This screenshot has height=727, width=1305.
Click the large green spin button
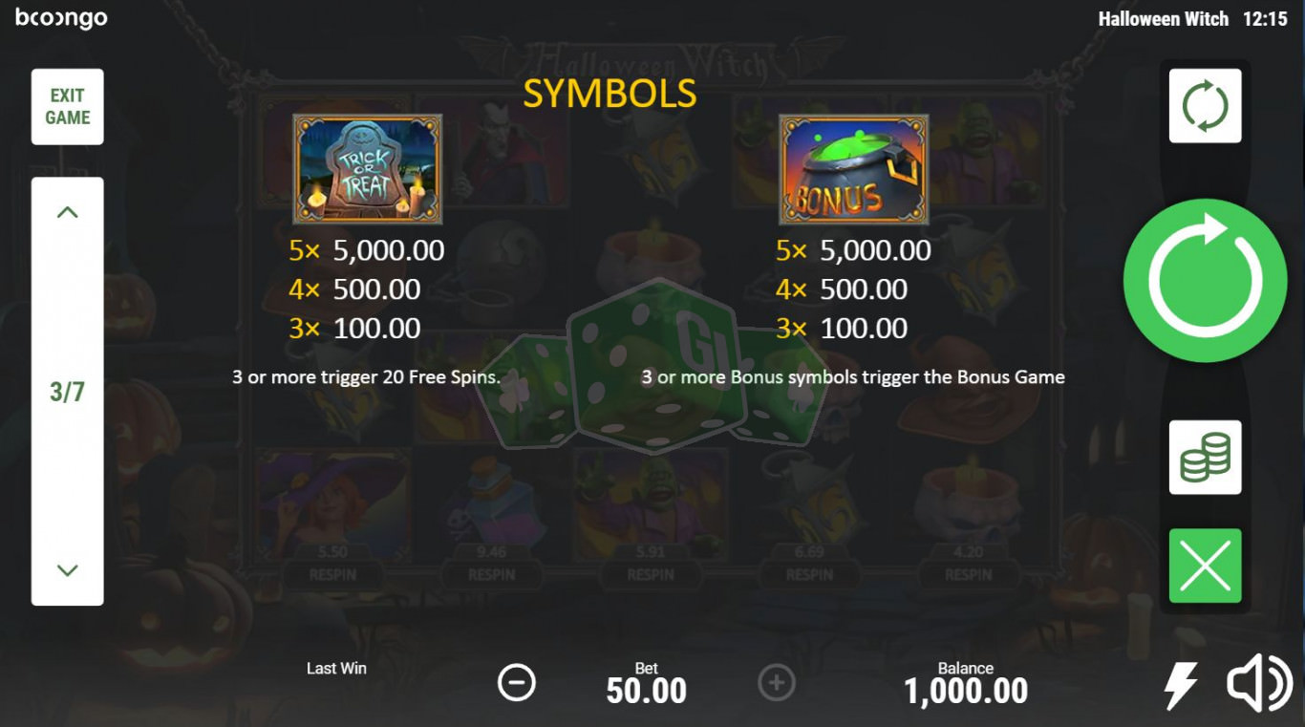(x=1205, y=281)
